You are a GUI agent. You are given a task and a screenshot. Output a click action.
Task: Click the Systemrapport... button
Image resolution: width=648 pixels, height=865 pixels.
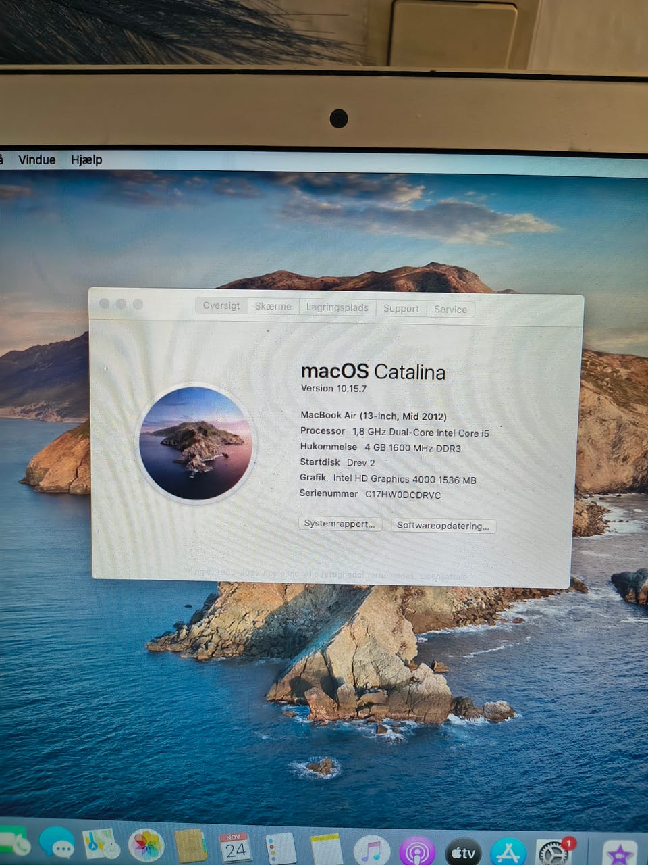click(x=340, y=524)
